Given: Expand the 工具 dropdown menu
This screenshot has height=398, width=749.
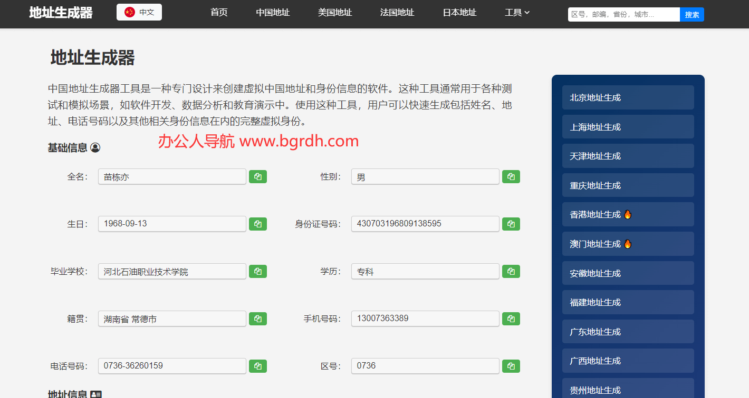Looking at the screenshot, I should pyautogui.click(x=517, y=13).
